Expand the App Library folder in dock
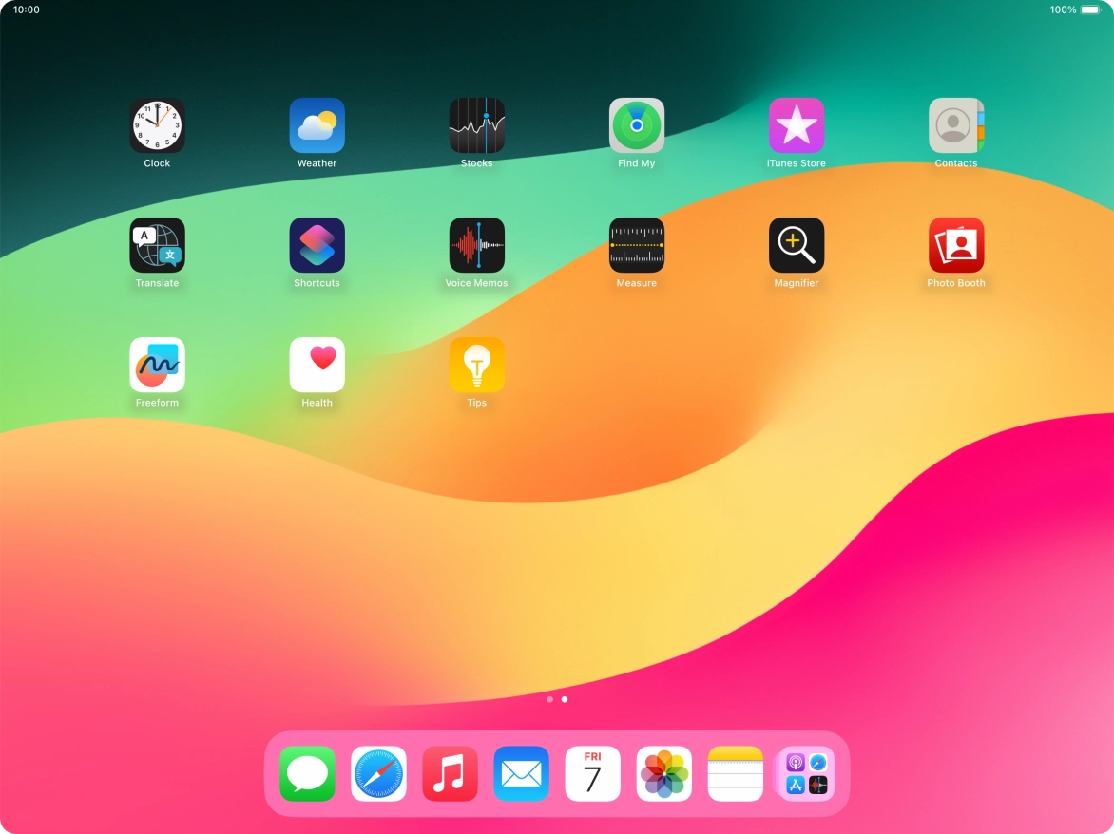This screenshot has height=834, width=1114. tap(806, 773)
